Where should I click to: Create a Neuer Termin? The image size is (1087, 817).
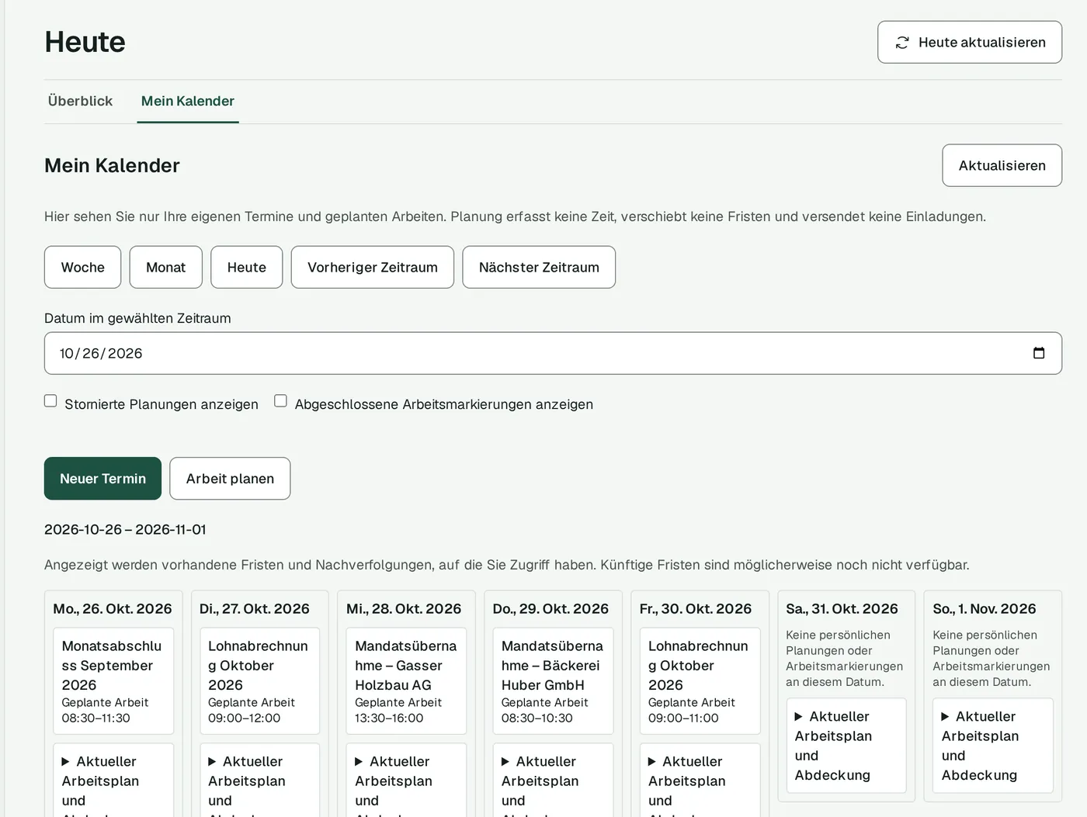click(102, 479)
